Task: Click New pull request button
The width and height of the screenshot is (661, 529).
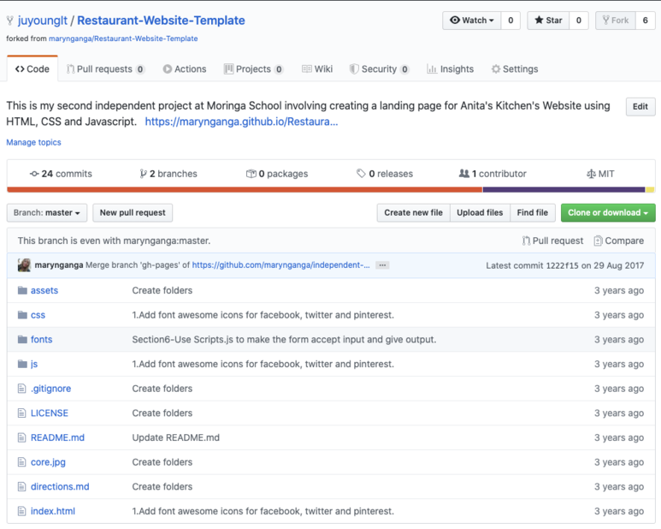Action: [133, 212]
